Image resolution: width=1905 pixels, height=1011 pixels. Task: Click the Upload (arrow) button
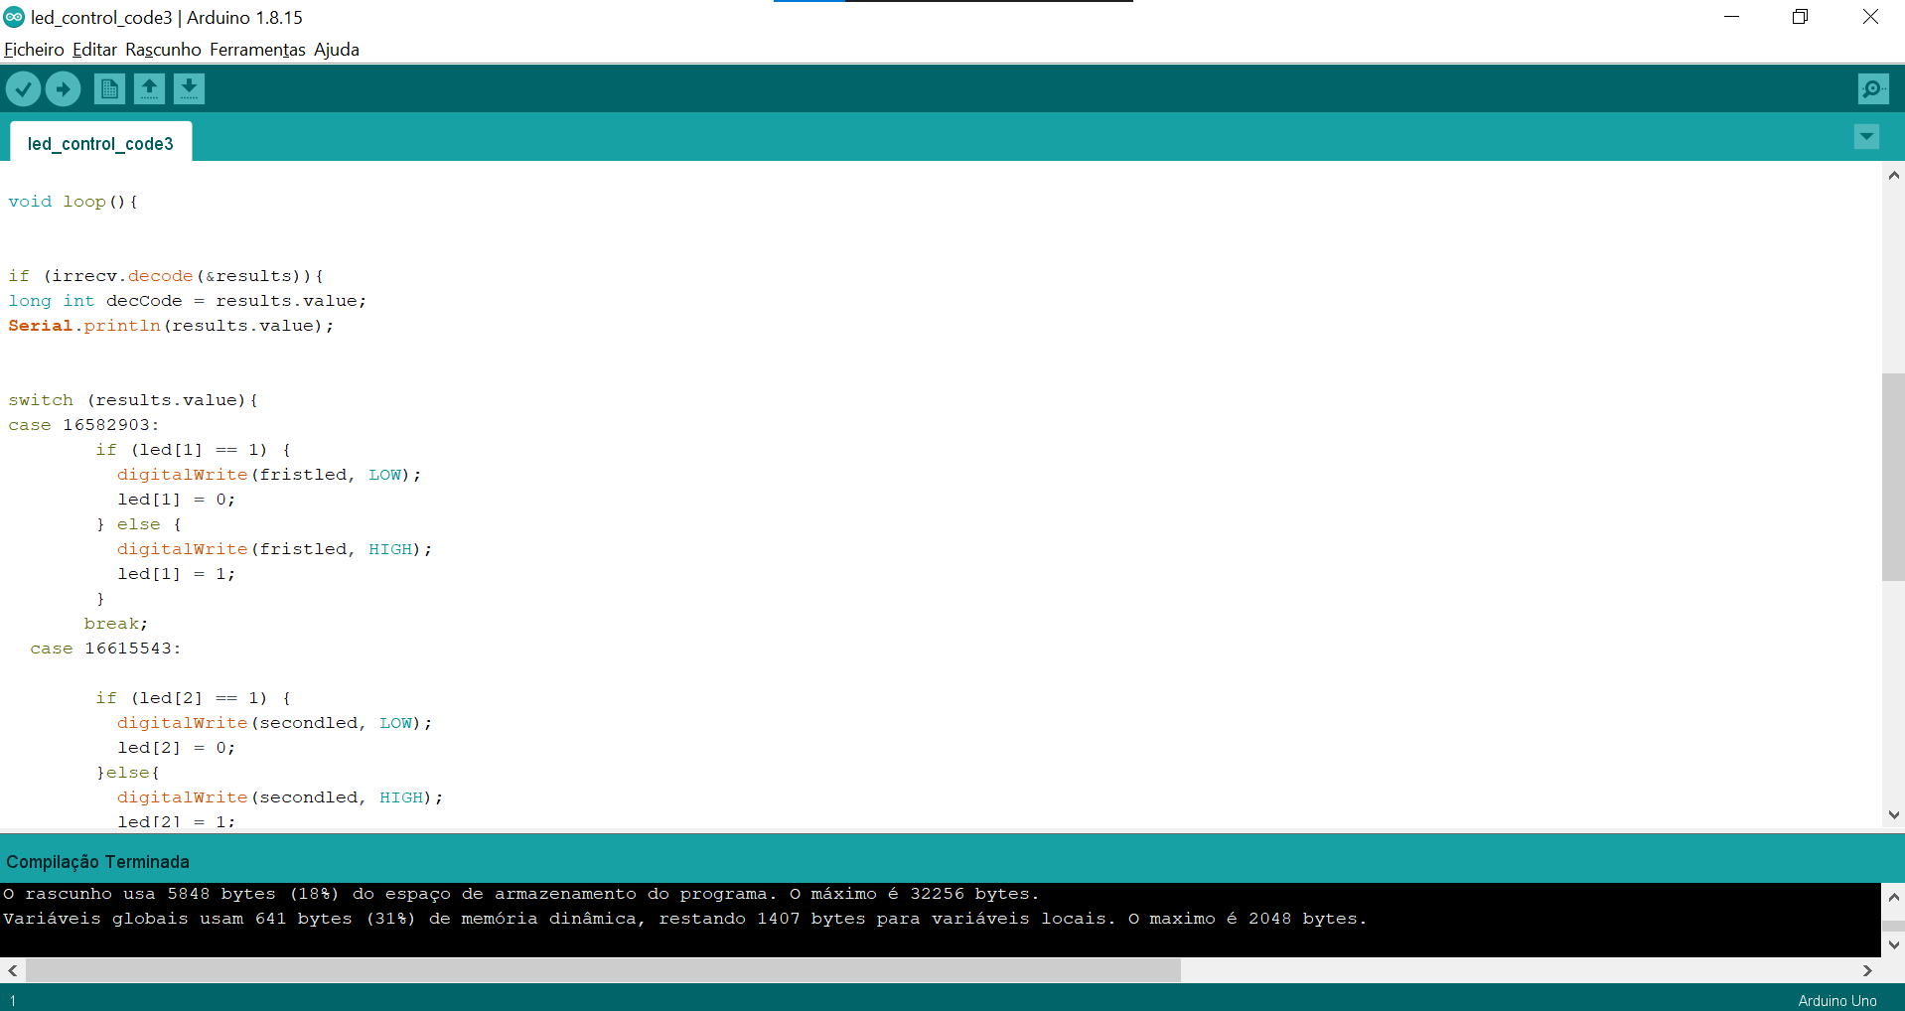[x=63, y=89]
